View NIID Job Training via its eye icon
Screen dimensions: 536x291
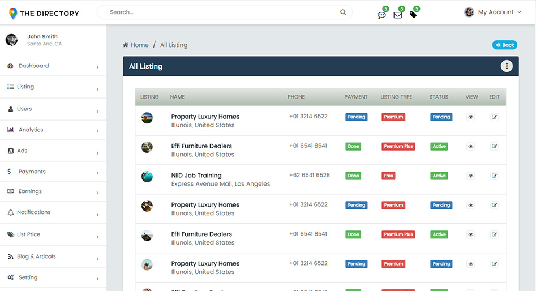[x=471, y=176]
